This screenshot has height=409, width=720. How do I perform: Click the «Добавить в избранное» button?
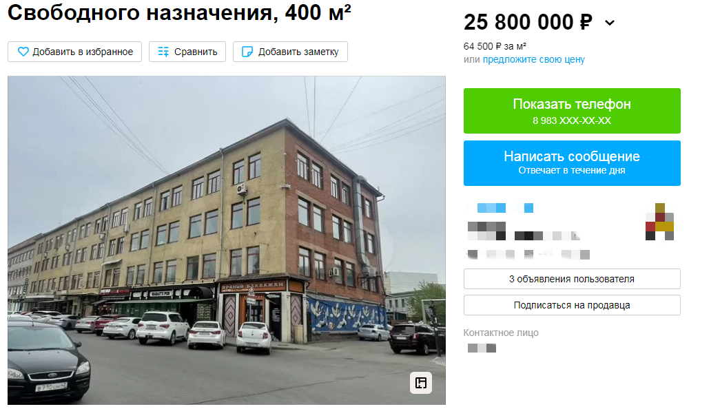(x=75, y=52)
